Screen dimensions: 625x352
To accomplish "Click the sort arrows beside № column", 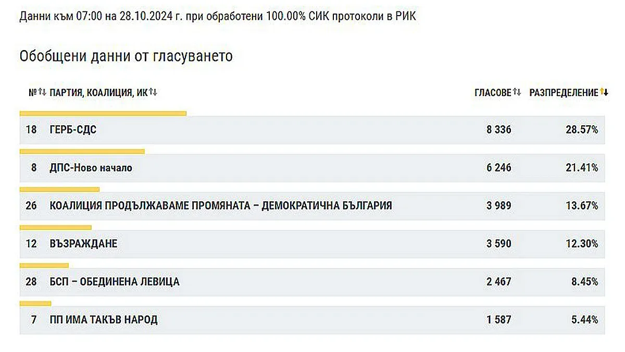I will [42, 92].
